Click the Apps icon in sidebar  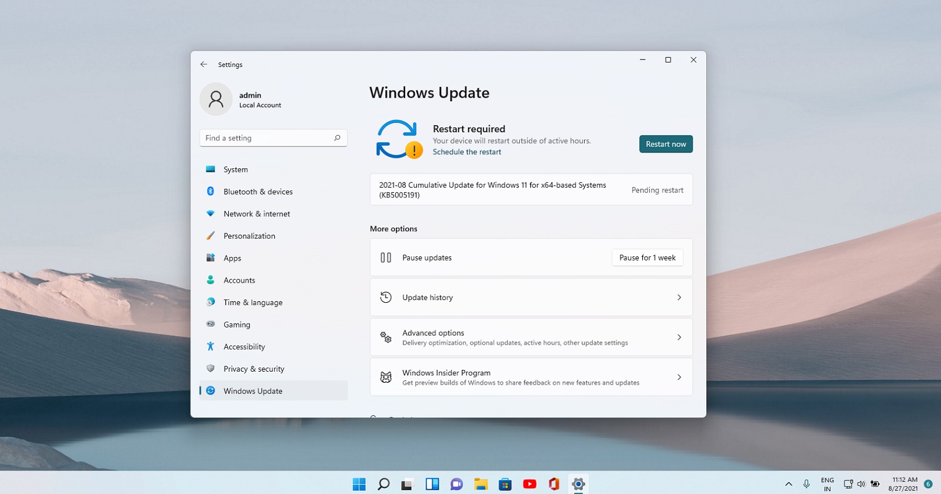pos(211,258)
